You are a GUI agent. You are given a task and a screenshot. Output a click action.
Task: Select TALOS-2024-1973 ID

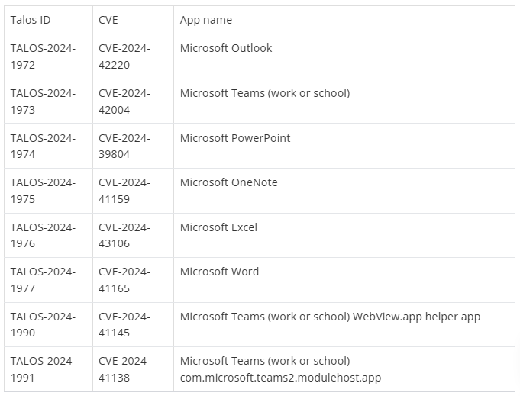(x=43, y=101)
